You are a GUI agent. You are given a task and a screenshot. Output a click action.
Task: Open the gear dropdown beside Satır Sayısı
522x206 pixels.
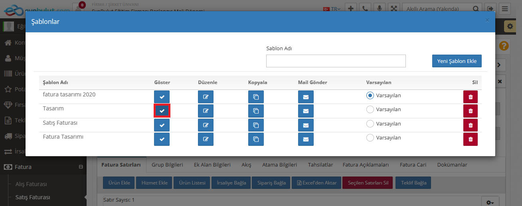pyautogui.click(x=490, y=202)
